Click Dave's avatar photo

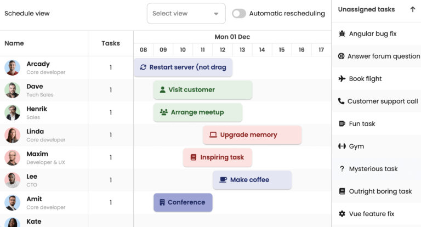13,90
